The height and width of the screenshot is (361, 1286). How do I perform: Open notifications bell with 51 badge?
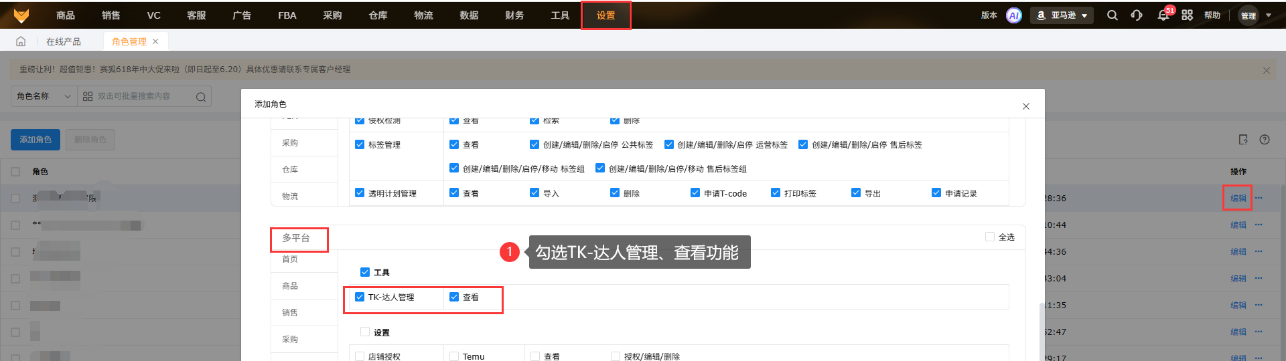pyautogui.click(x=1163, y=15)
